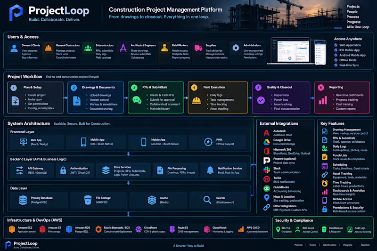Select the "Configure templates" item in Plan & Setup
Image resolution: width=377 pixels, height=251 pixels.
point(41,108)
